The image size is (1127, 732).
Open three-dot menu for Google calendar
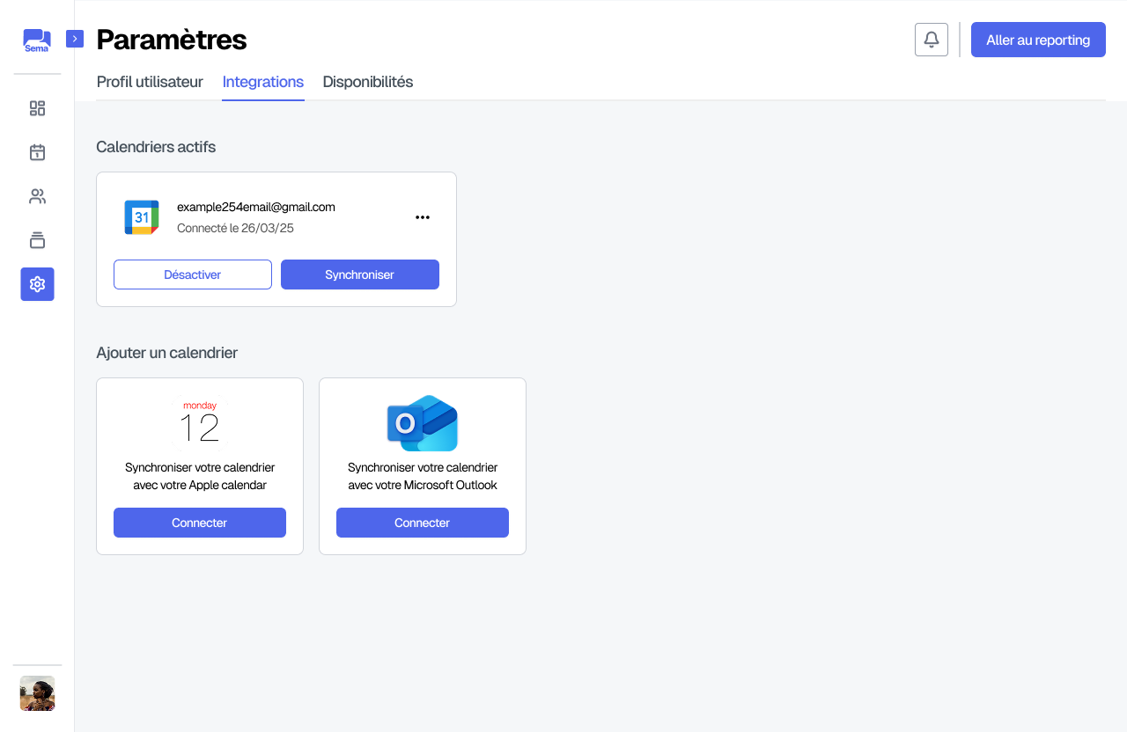423,217
